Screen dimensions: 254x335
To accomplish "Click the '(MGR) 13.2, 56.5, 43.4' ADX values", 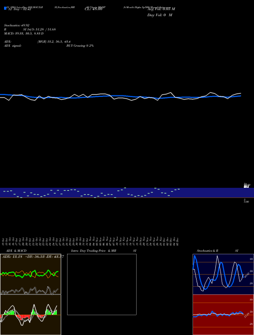I will tap(54, 42).
